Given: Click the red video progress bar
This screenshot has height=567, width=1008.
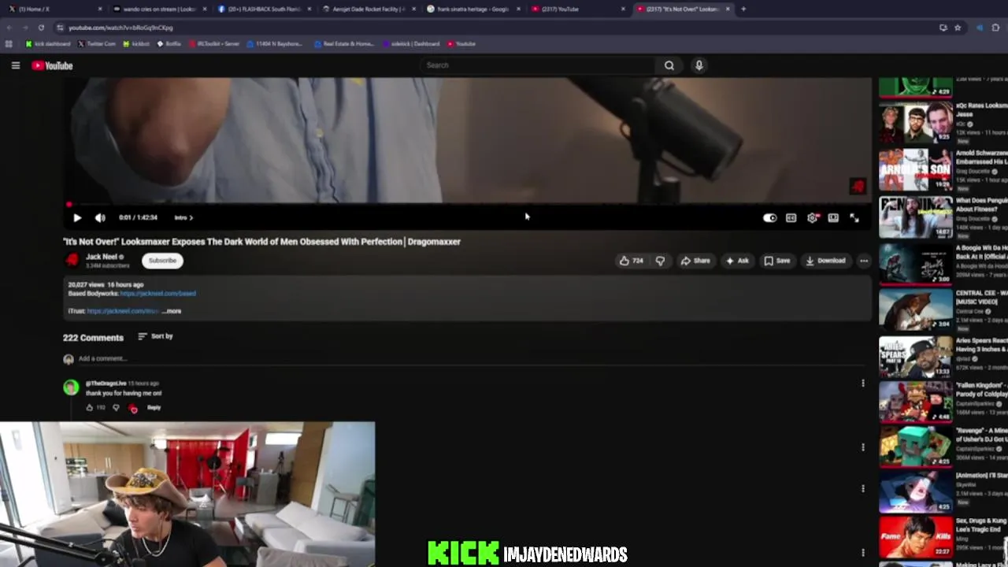Looking at the screenshot, I should pos(469,205).
